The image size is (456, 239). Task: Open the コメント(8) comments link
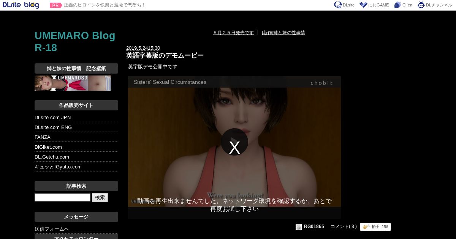point(344,226)
